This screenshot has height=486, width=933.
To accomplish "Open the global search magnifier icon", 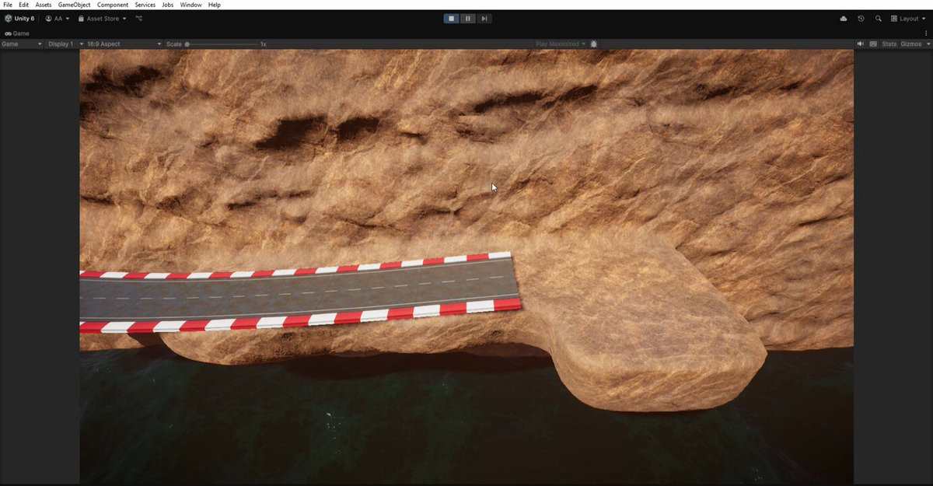I will click(x=879, y=19).
